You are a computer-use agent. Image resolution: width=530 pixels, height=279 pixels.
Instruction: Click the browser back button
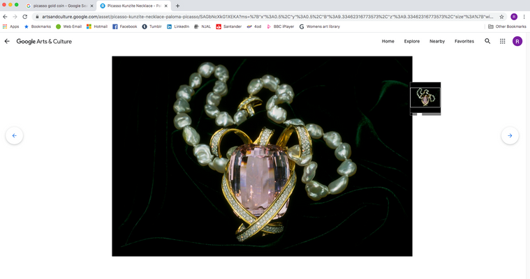pos(5,17)
